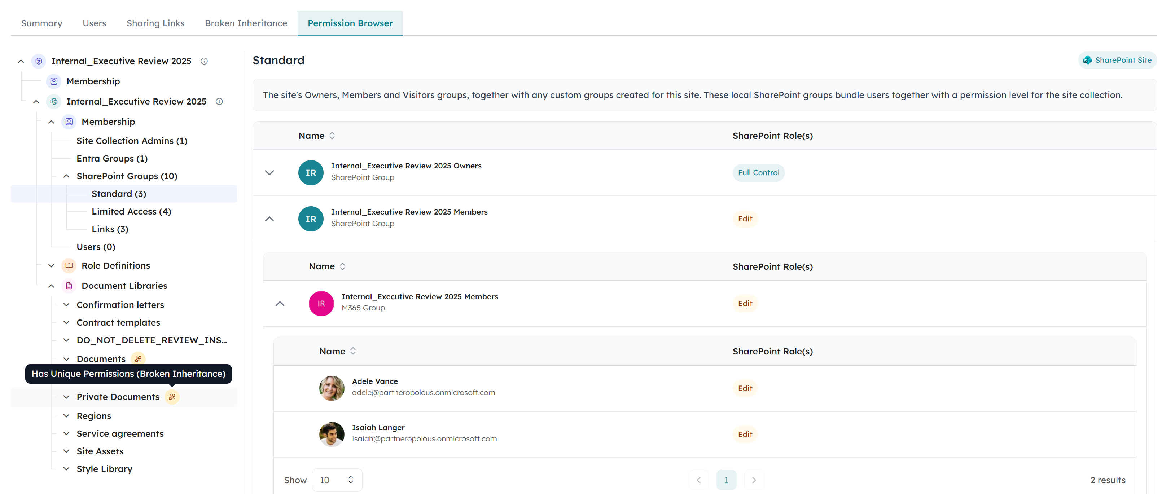Click the Role Definitions book icon
This screenshot has width=1162, height=494.
click(69, 265)
